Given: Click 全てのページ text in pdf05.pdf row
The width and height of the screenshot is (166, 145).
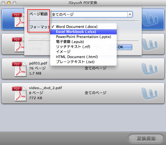Looking at the screenshot, I should tap(96, 68).
